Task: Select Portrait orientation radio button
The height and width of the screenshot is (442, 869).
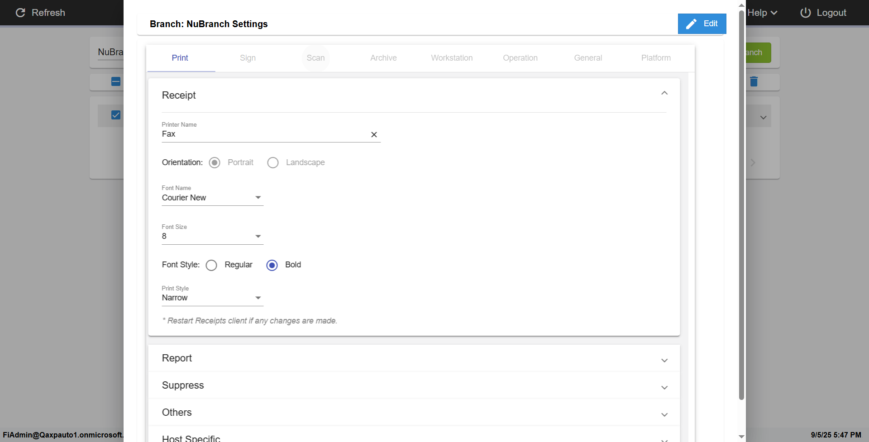Action: coord(215,162)
